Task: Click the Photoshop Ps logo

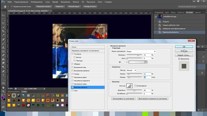Action: (3, 2)
